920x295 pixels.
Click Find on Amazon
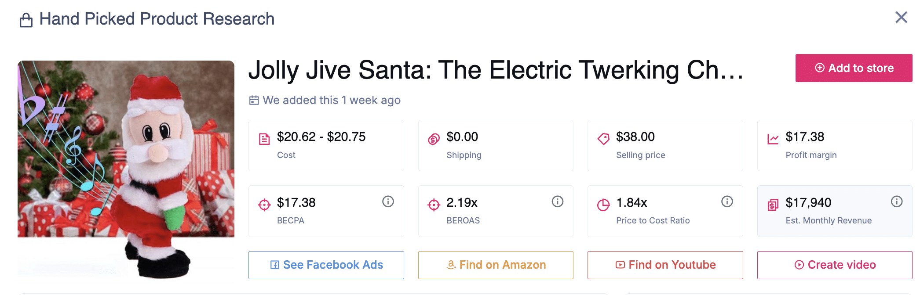pos(495,265)
